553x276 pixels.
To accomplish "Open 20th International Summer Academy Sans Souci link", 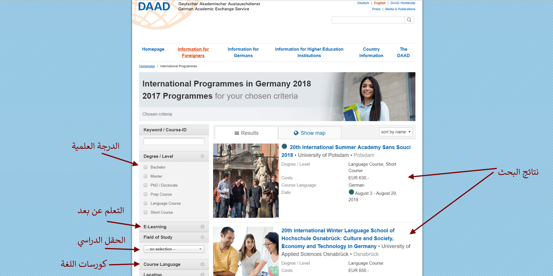I will pos(346,151).
